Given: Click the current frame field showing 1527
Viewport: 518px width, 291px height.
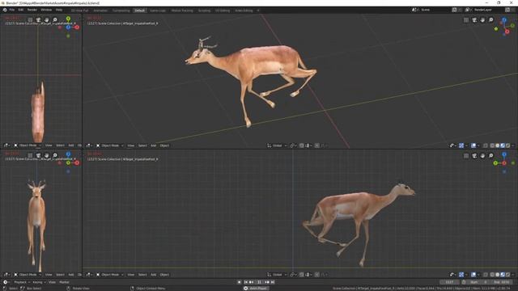Looking at the screenshot, I should click(449, 282).
